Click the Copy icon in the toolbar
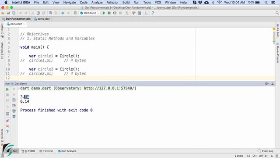 pyautogui.click(x=38, y=13)
